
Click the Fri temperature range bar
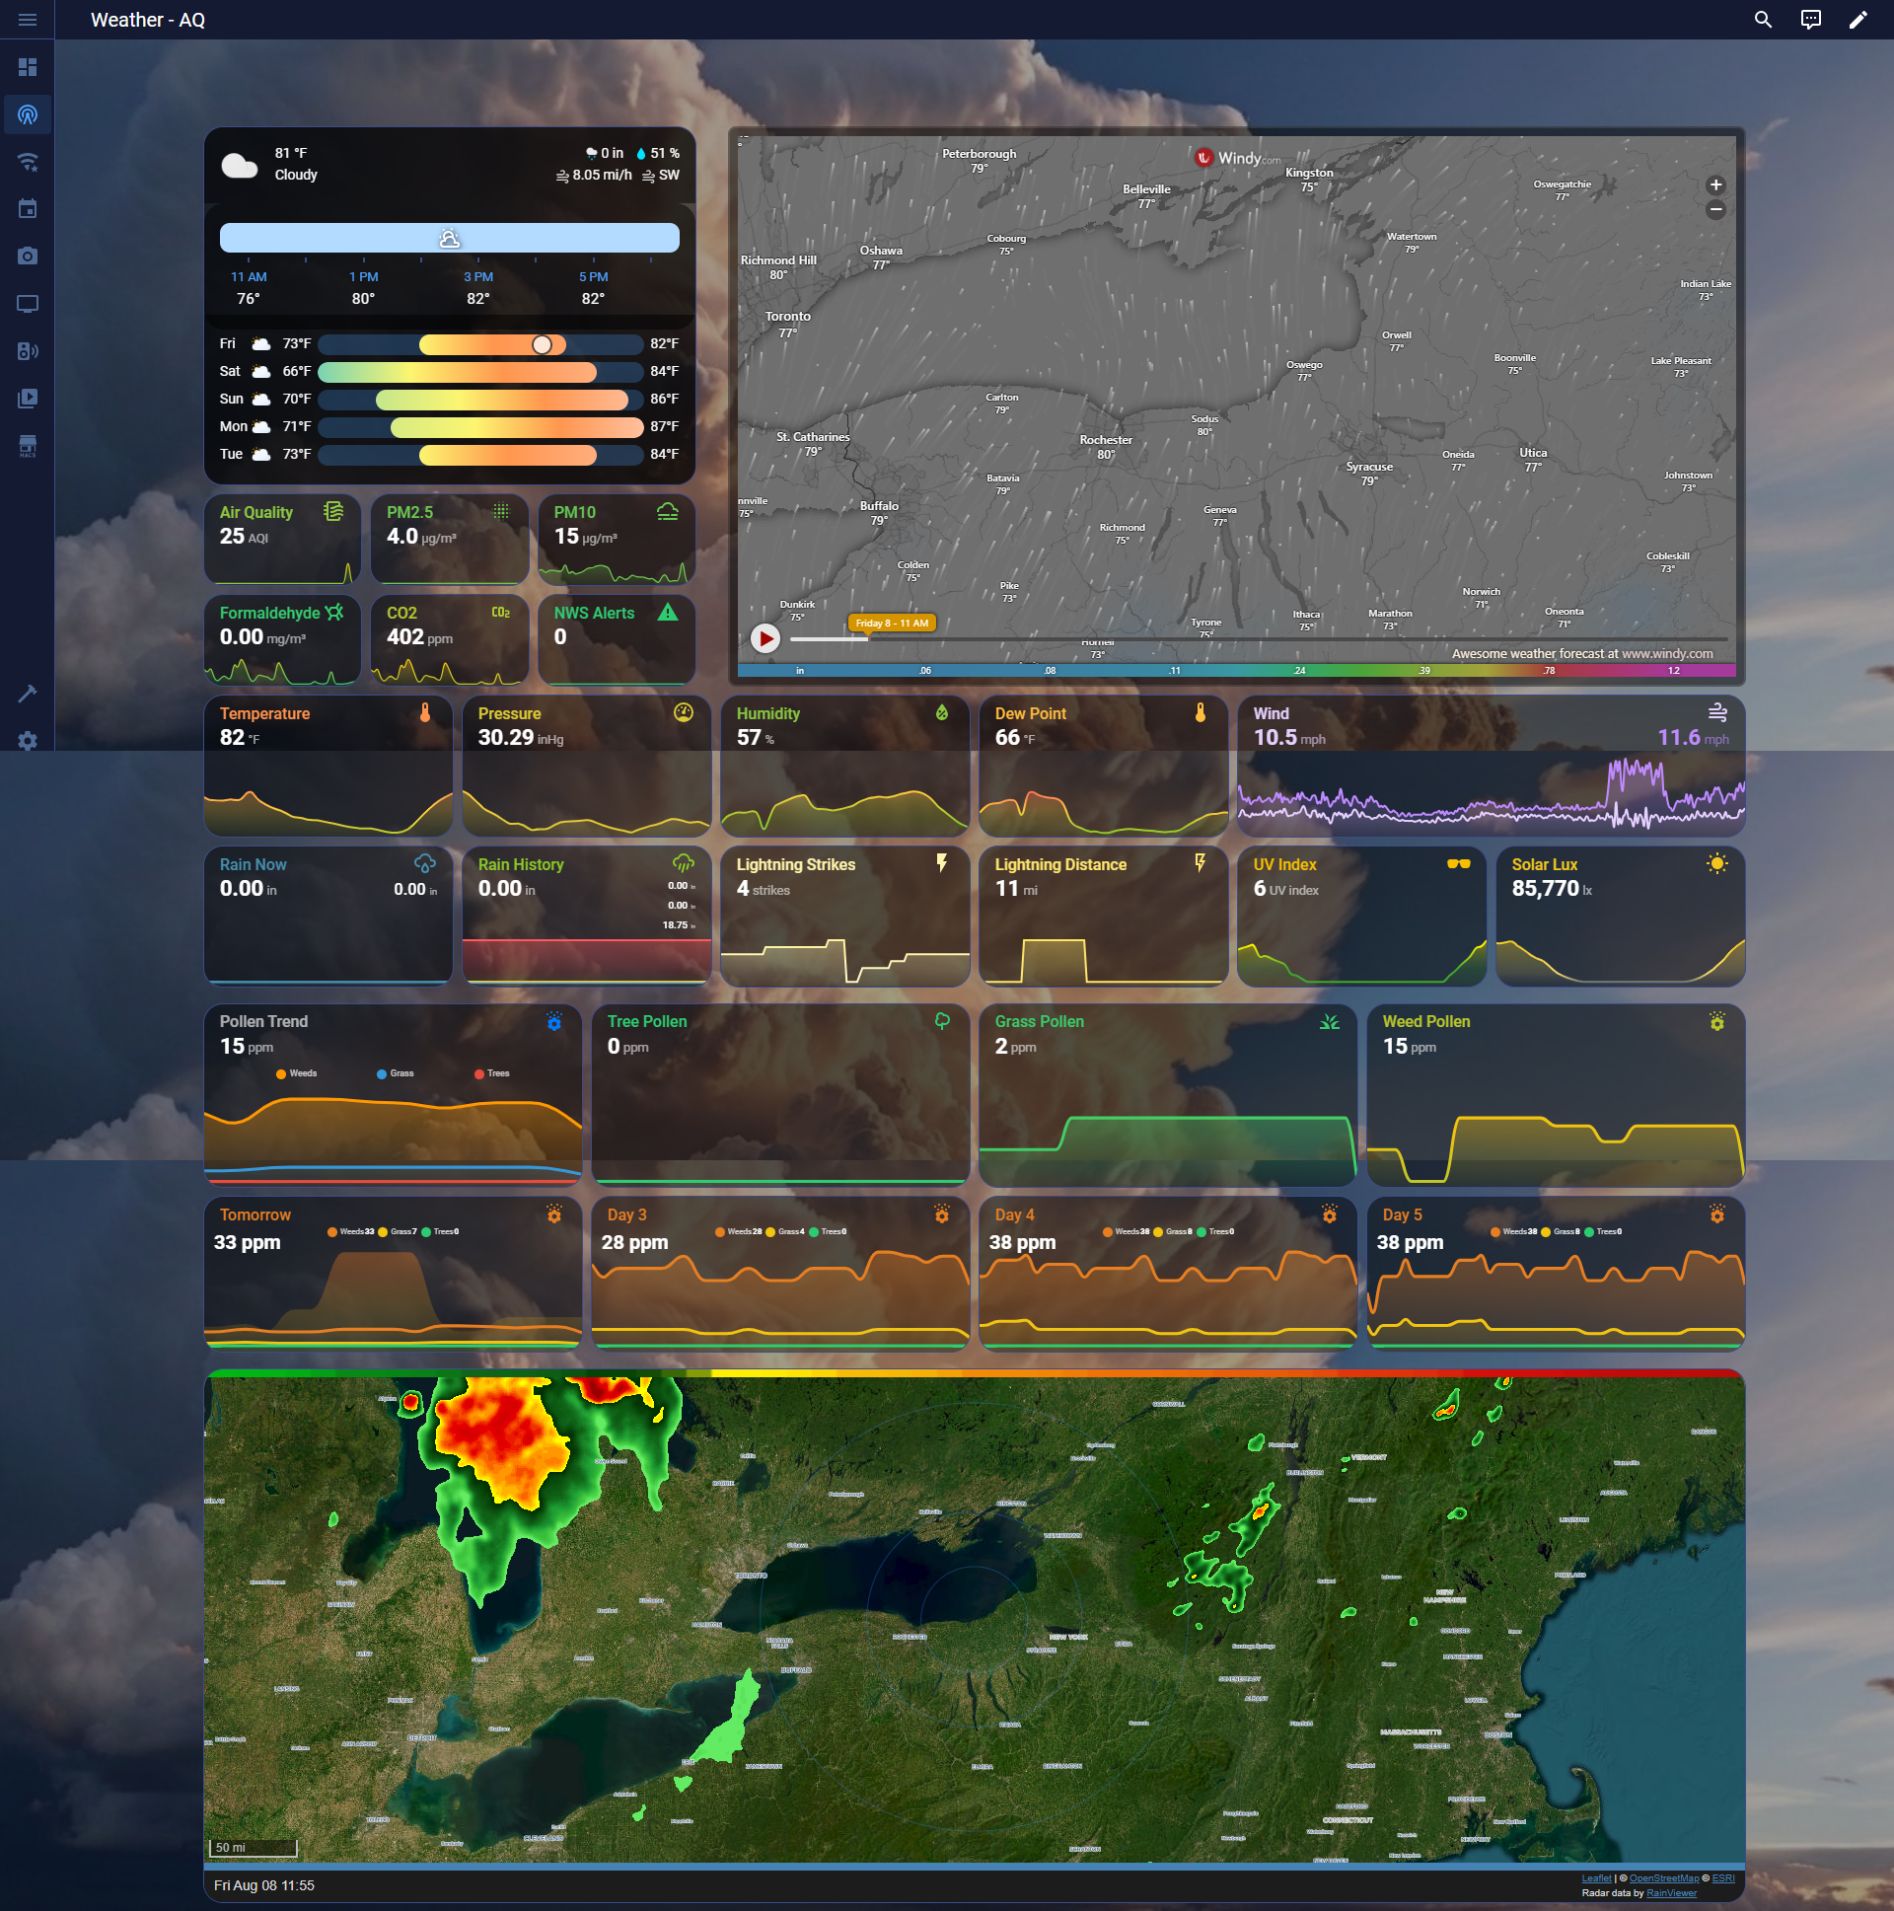point(480,344)
